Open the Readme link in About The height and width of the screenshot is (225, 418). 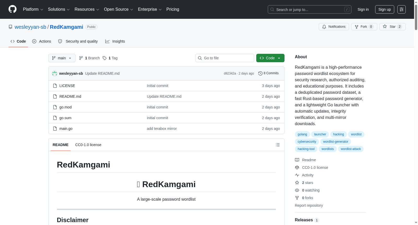coord(305,160)
